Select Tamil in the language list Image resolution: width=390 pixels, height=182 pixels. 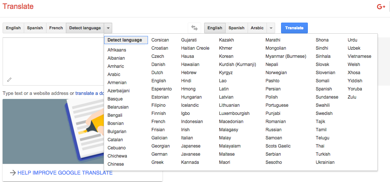pyautogui.click(x=321, y=130)
